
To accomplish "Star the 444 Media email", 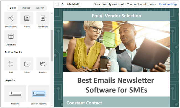I will tap(63, 4).
